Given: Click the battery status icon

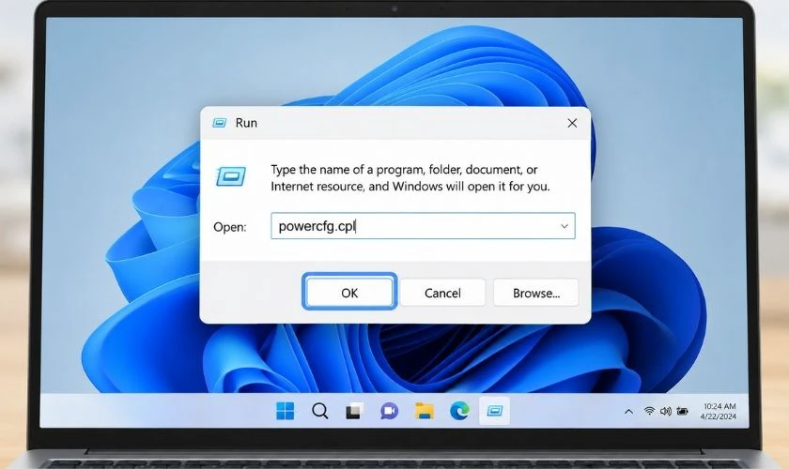Looking at the screenshot, I should pyautogui.click(x=682, y=411).
